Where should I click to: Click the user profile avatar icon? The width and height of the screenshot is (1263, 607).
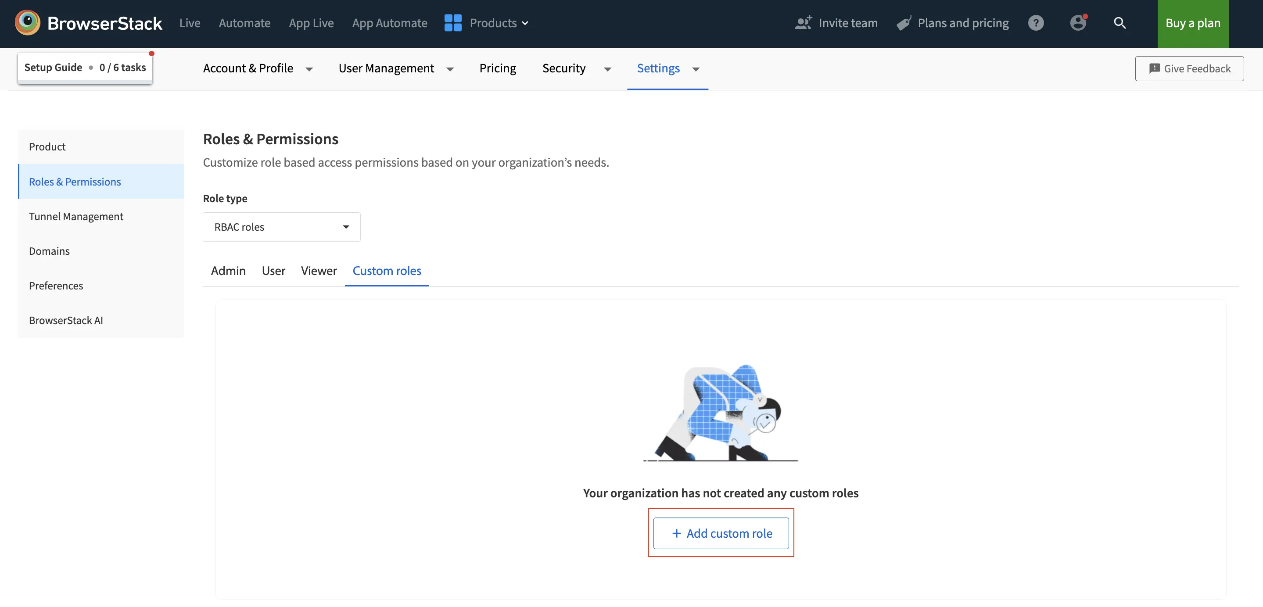tap(1078, 22)
